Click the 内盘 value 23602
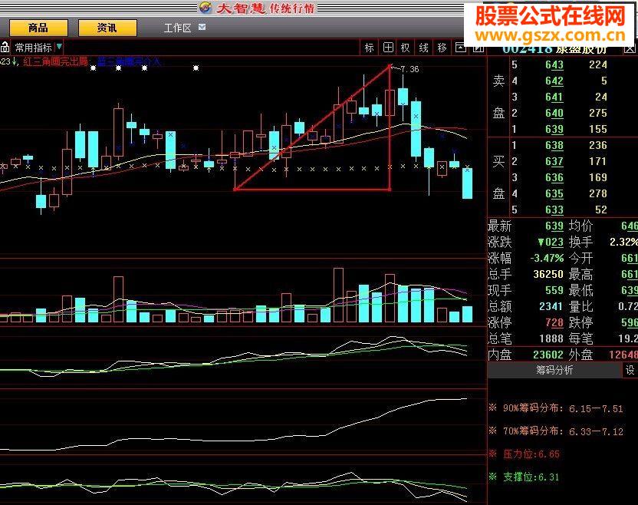The image size is (638, 505). 548,355
